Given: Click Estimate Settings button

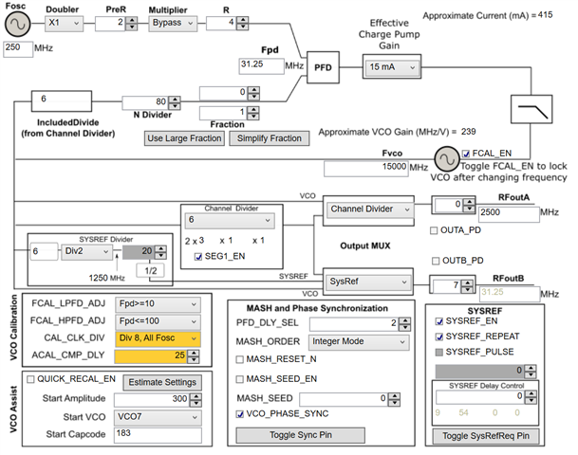Looking at the screenshot, I should 162,382.
